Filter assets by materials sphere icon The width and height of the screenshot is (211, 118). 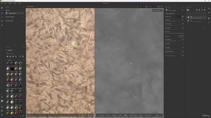coord(7,56)
